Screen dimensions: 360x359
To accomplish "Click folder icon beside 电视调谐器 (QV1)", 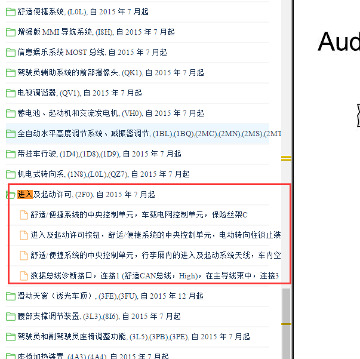I will [11, 93].
